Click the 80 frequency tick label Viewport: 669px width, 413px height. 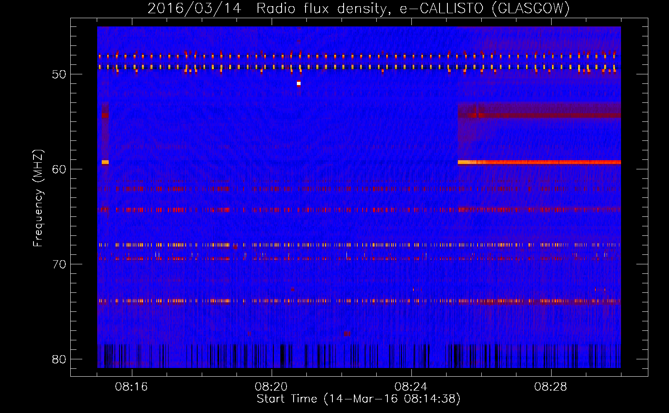coord(59,359)
